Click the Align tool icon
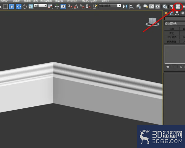 click(x=131, y=6)
